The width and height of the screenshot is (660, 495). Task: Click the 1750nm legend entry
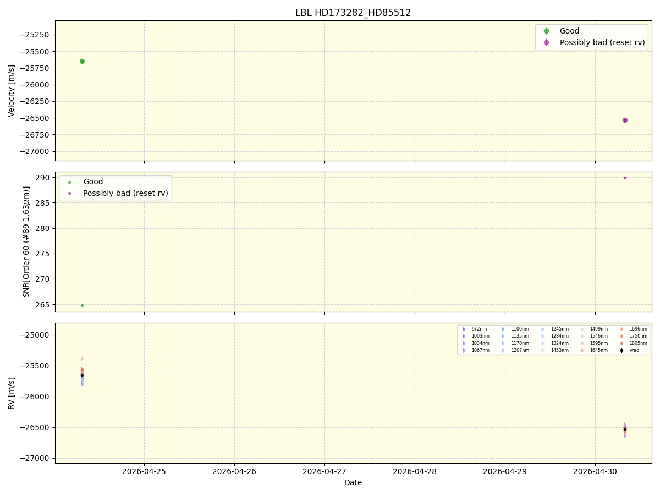click(x=633, y=336)
